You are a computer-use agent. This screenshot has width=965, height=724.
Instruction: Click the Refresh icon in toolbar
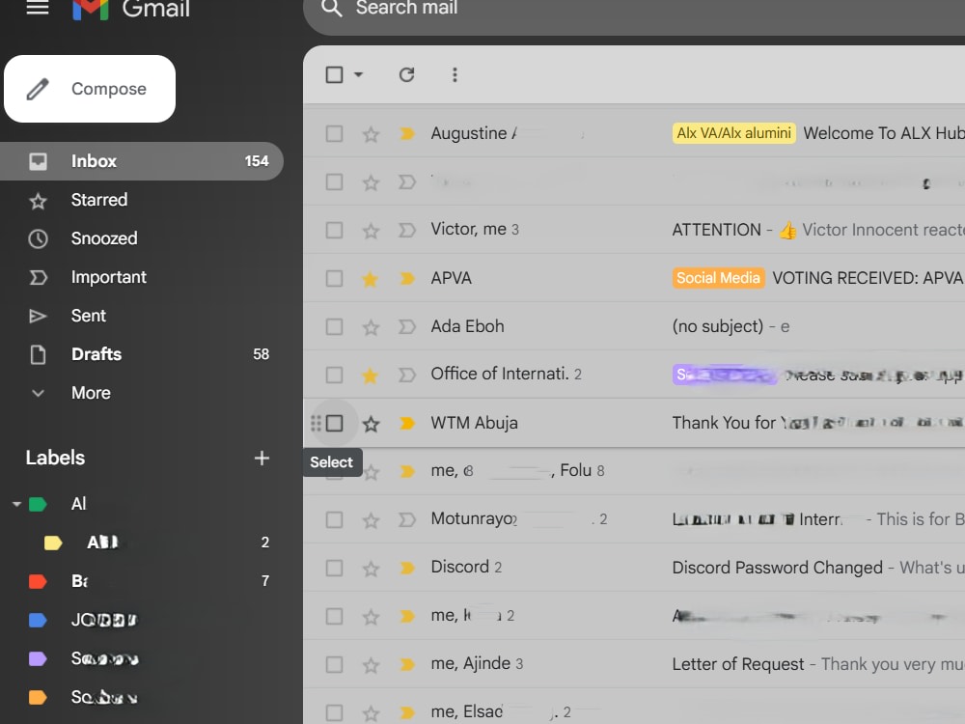(406, 75)
